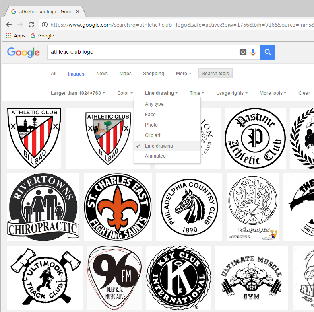
Task: Open the Philadelphia Country Club 1890 image
Action: click(x=189, y=207)
